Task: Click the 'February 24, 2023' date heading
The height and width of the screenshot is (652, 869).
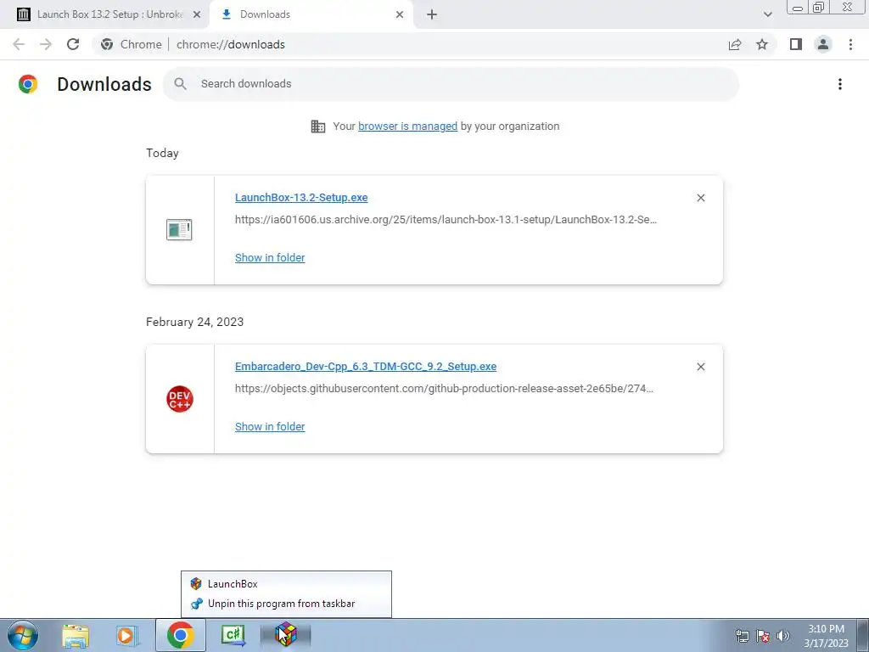Action: (194, 322)
